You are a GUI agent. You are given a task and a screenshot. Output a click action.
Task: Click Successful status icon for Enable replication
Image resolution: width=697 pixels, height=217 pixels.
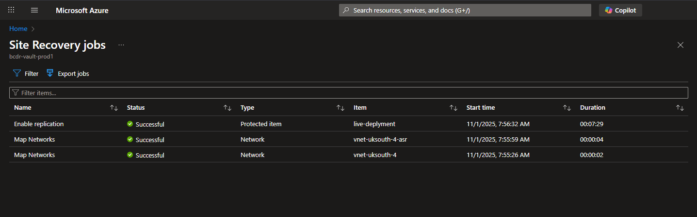(x=130, y=124)
